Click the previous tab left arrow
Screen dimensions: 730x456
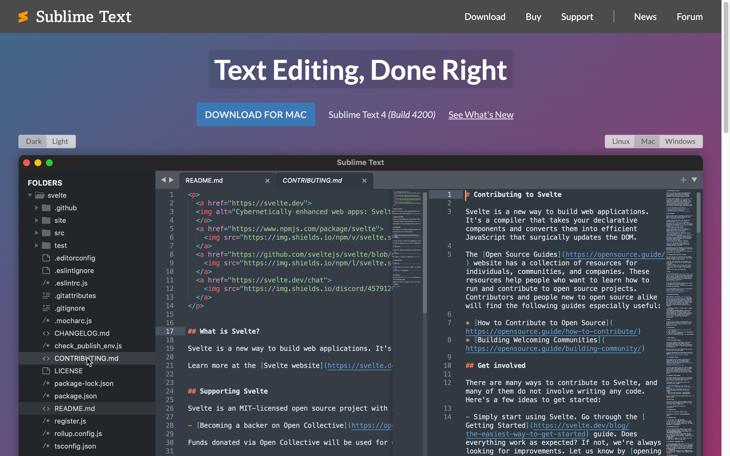(x=163, y=180)
